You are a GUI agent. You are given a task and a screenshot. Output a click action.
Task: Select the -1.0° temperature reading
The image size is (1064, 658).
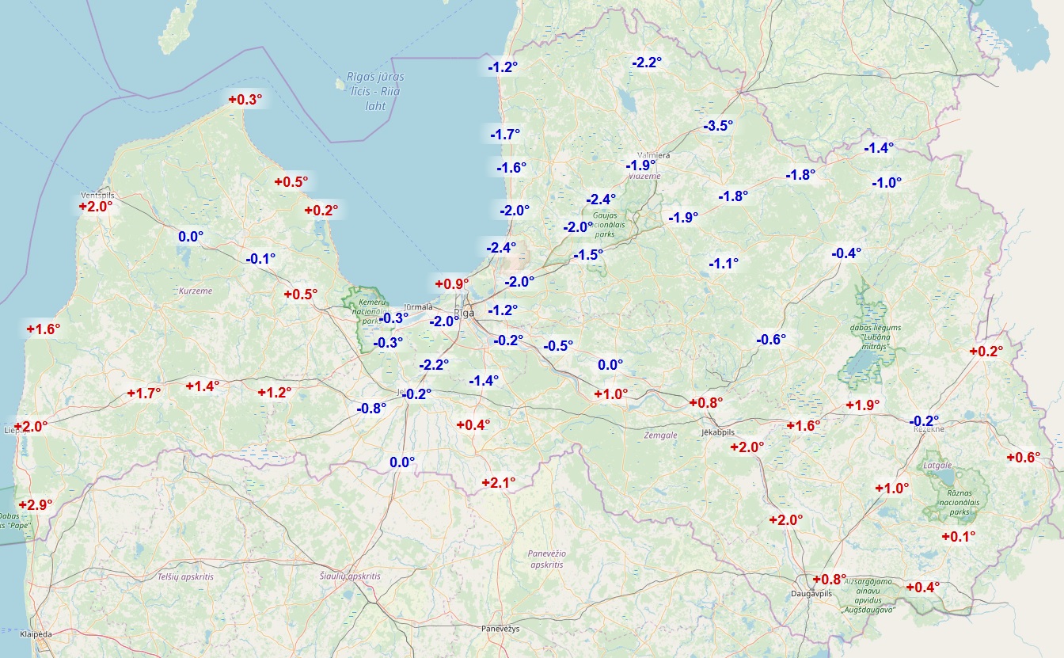coord(887,182)
